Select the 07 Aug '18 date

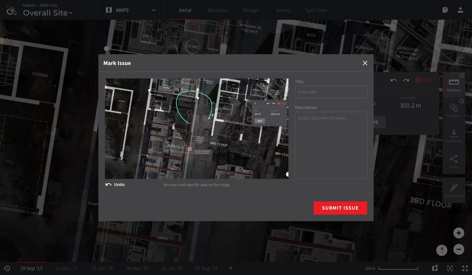pyautogui.click(x=206, y=268)
